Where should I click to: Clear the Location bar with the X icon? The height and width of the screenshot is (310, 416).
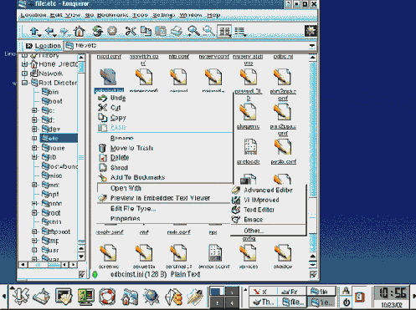click(x=28, y=46)
